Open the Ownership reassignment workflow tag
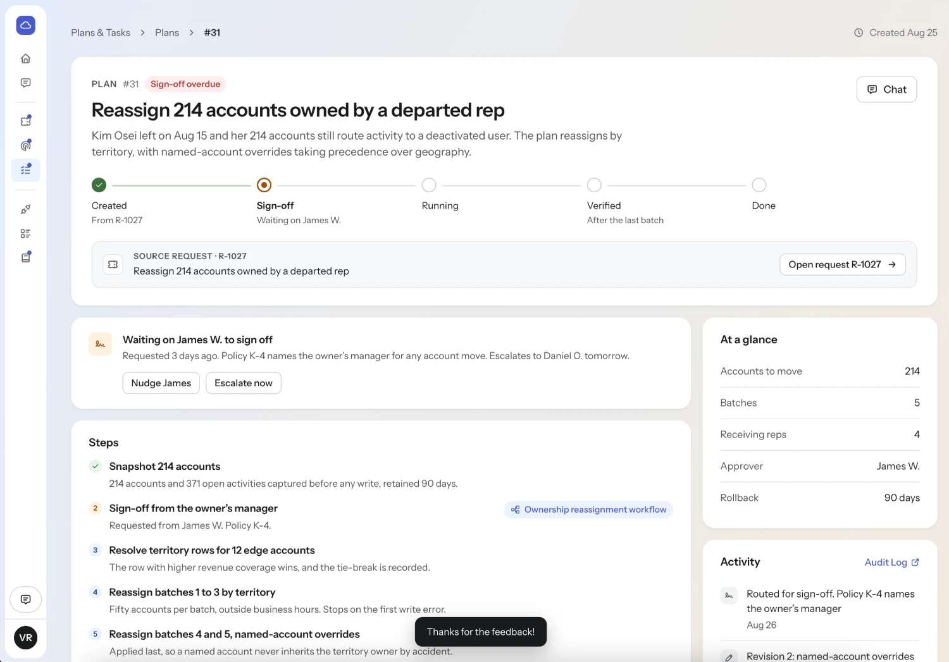 588,510
